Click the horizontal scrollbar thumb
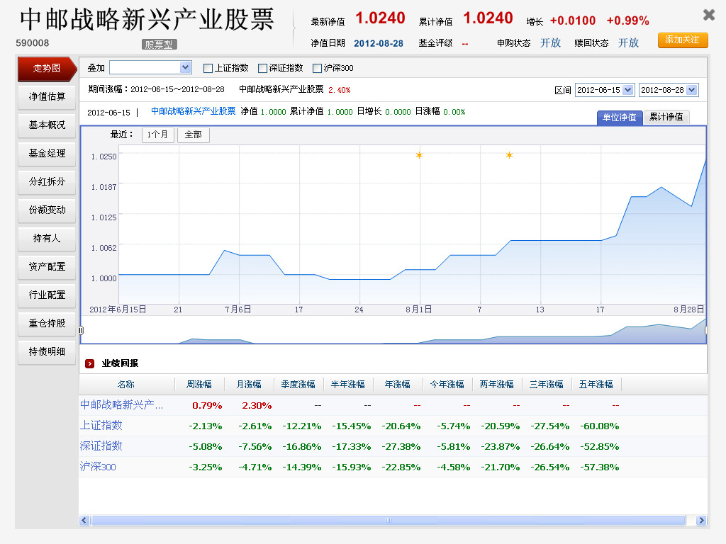This screenshot has height=544, width=726. [x=389, y=521]
